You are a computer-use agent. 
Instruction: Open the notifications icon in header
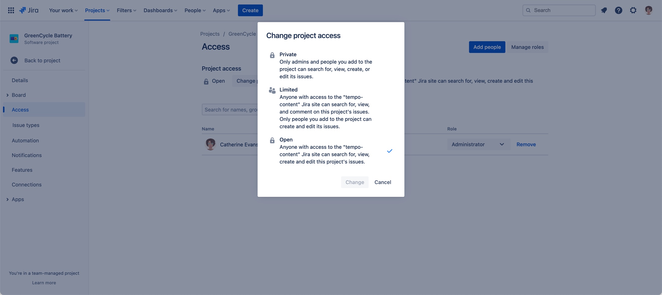604,10
